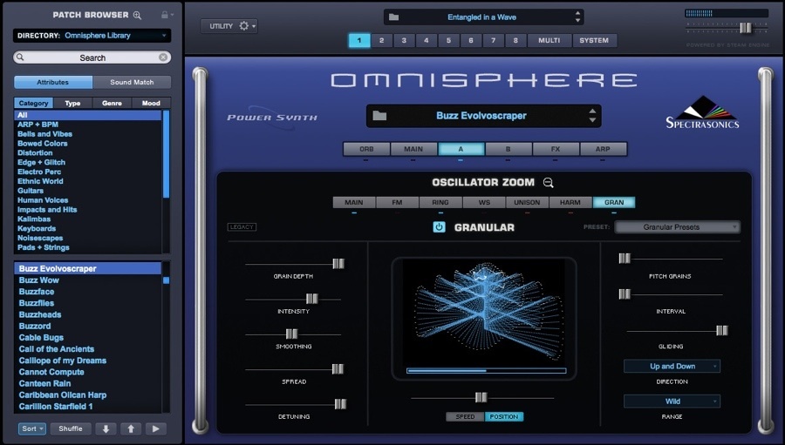This screenshot has height=445, width=785.
Task: Click the Utility gear icon
Action: (244, 25)
